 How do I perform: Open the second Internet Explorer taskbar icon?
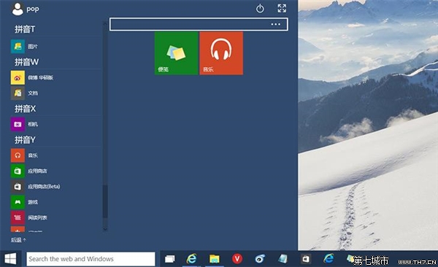click(x=328, y=258)
